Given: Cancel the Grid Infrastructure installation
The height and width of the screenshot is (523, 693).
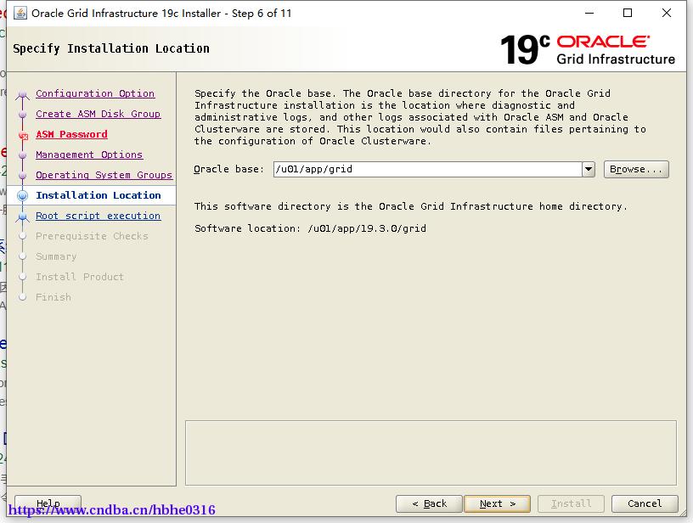Looking at the screenshot, I should pyautogui.click(x=645, y=503).
